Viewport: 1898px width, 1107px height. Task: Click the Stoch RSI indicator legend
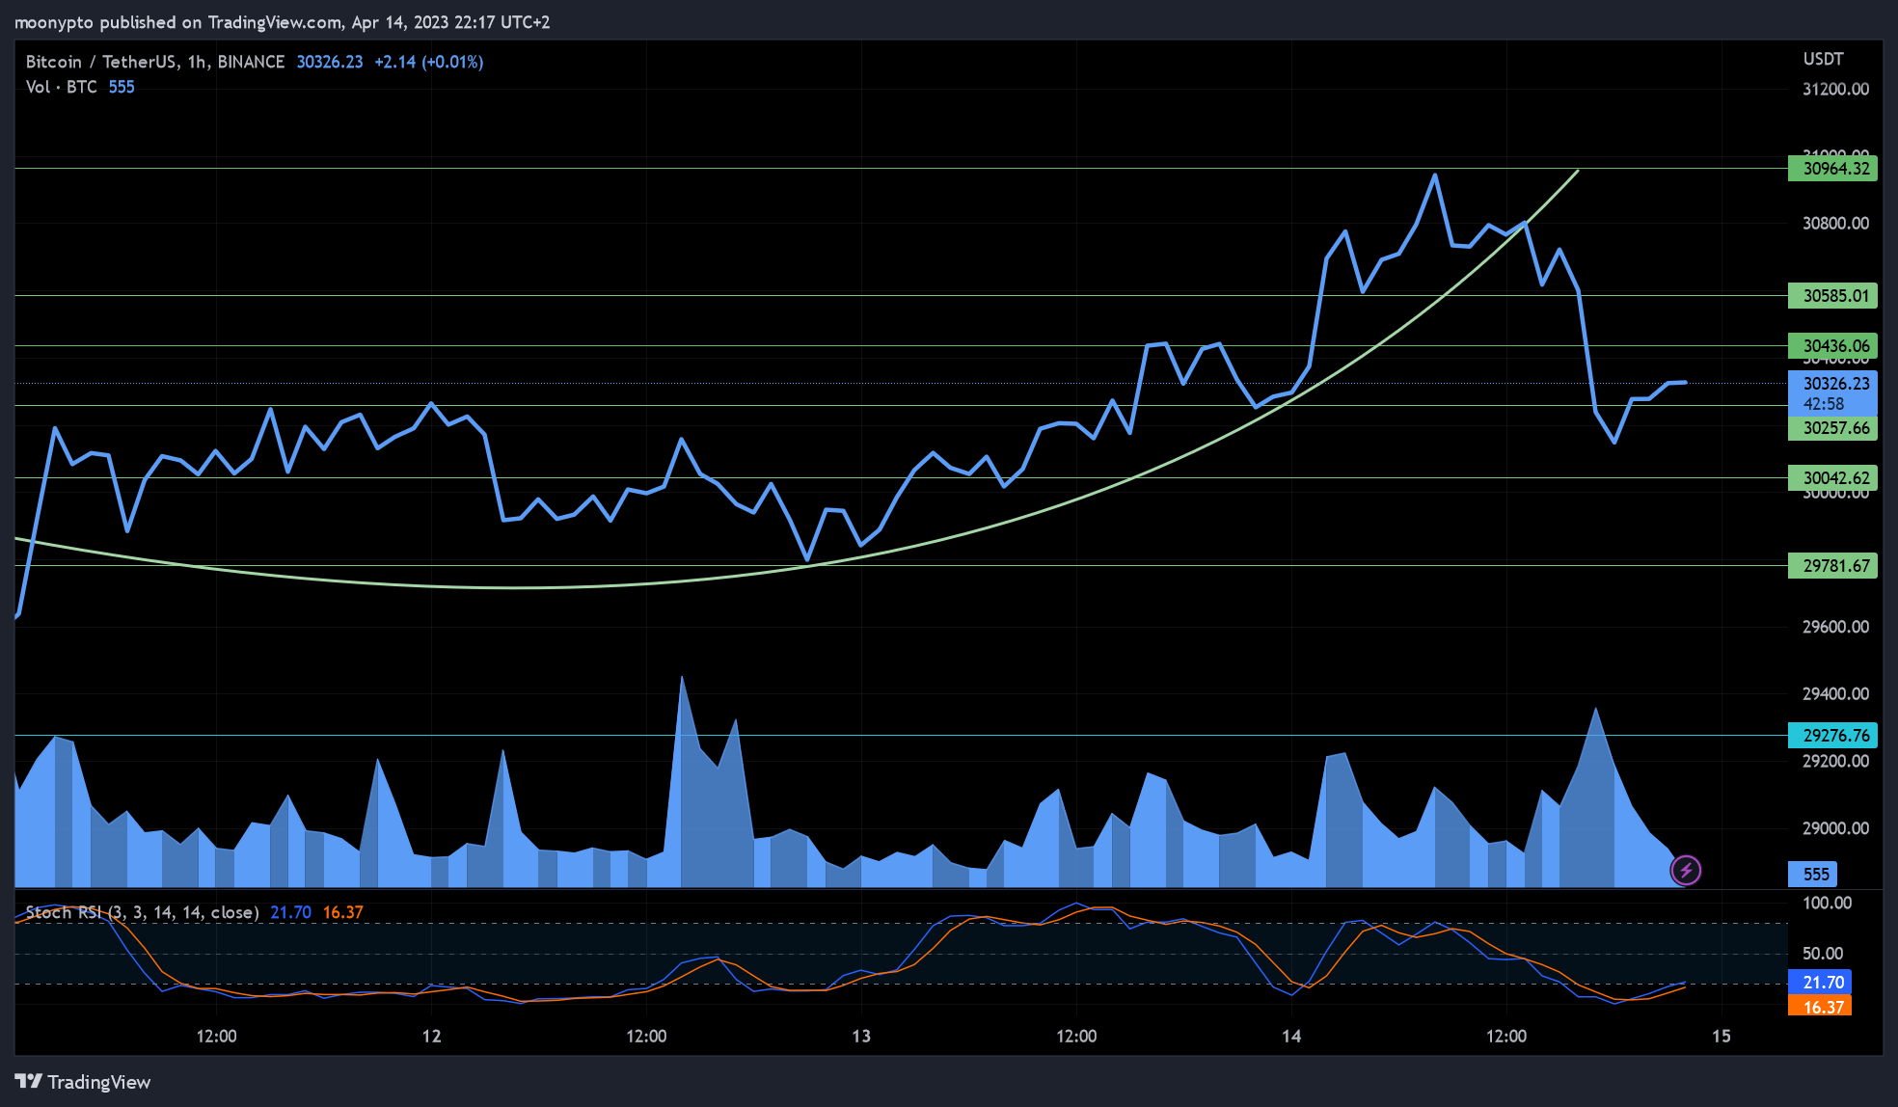142,912
